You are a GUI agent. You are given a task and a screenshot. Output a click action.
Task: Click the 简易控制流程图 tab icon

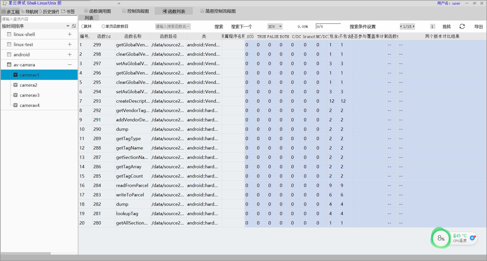coord(202,11)
